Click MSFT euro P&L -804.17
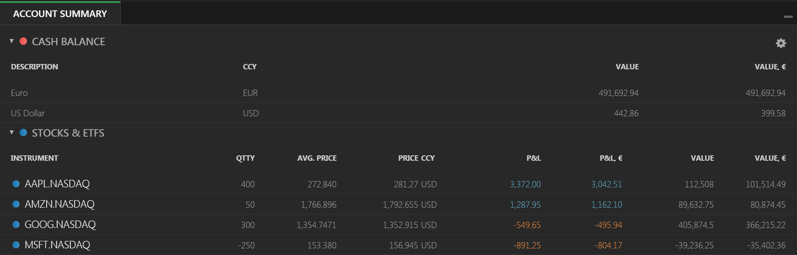 tap(608, 245)
